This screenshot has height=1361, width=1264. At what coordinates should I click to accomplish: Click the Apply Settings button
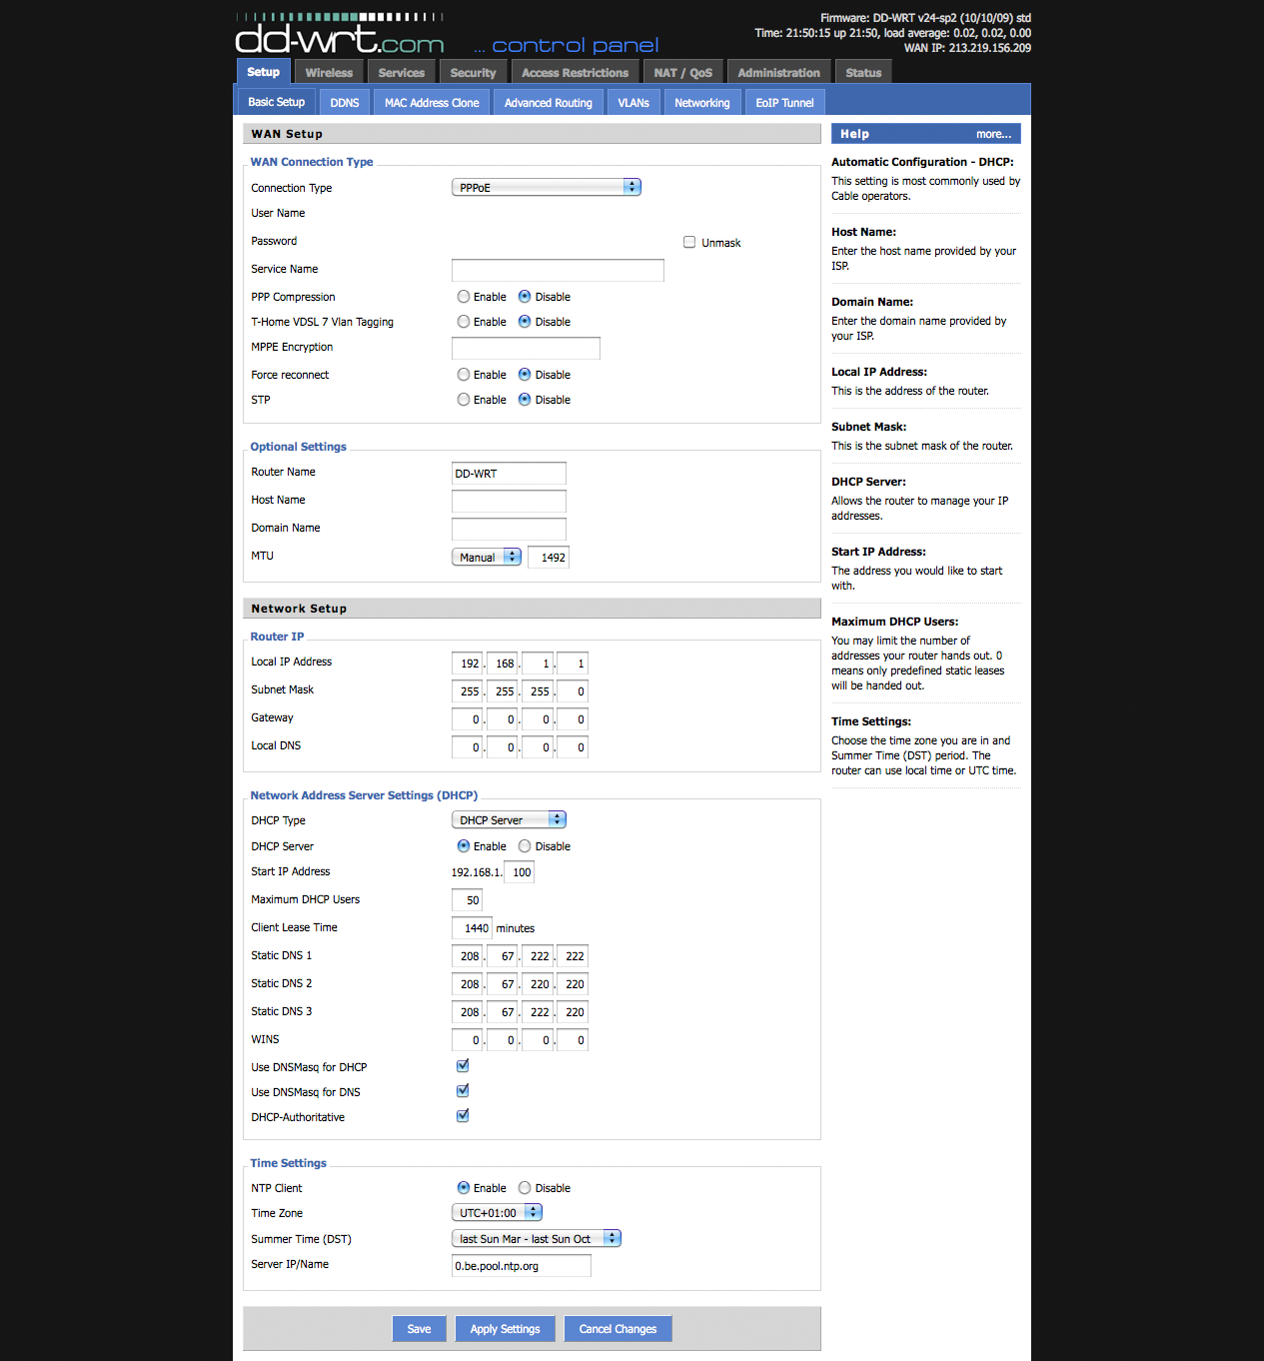tap(505, 1329)
